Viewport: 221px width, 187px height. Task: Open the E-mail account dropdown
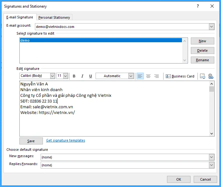point(211,27)
